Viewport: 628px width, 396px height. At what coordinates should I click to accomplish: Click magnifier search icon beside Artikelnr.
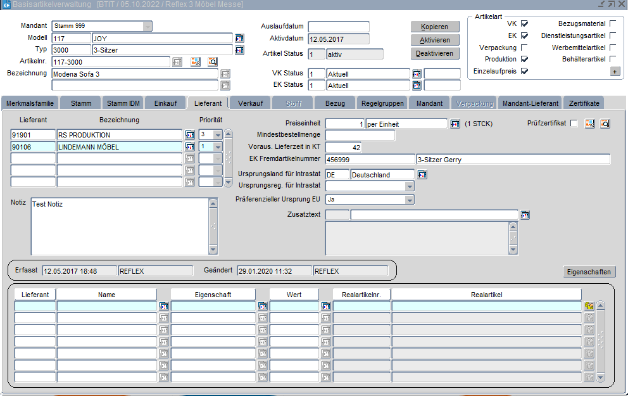tap(213, 62)
